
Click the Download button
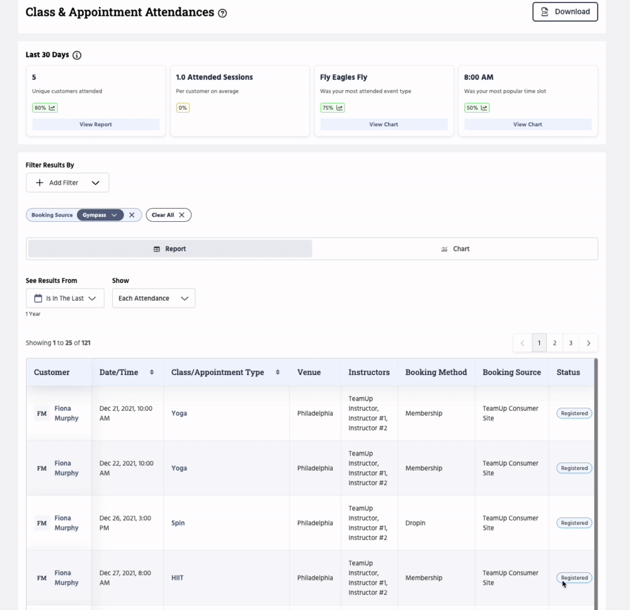point(565,12)
